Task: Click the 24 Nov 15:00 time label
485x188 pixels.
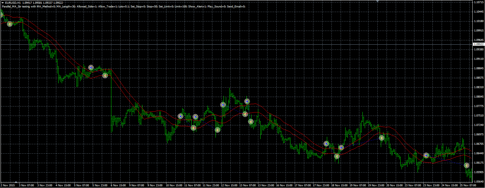Action: 449,185
